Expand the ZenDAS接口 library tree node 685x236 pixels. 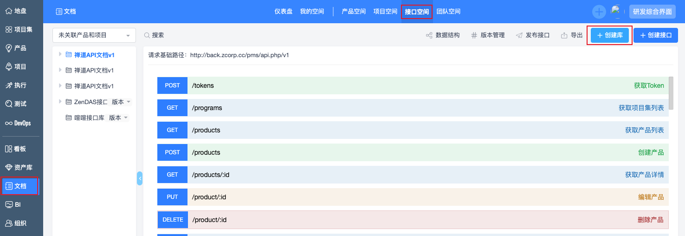pyautogui.click(x=60, y=102)
